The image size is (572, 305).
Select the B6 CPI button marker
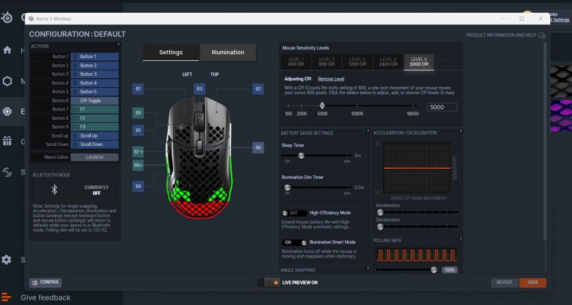[258, 147]
